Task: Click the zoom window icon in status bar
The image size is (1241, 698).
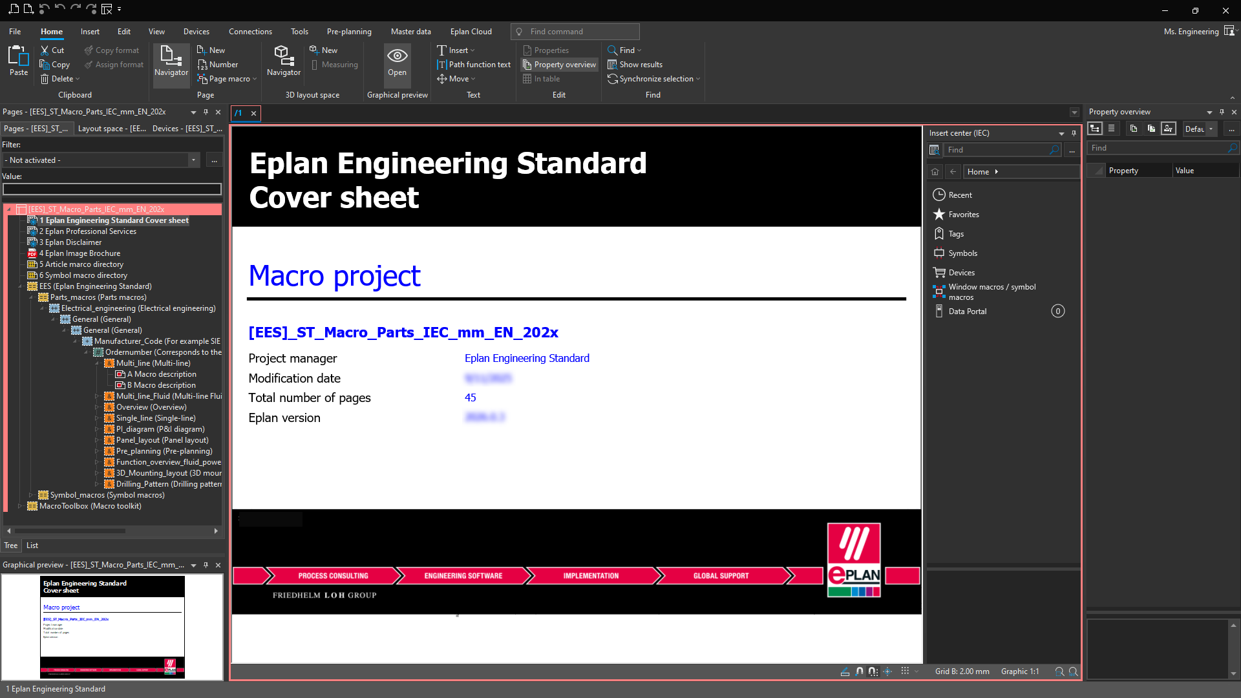Action: (x=1059, y=672)
